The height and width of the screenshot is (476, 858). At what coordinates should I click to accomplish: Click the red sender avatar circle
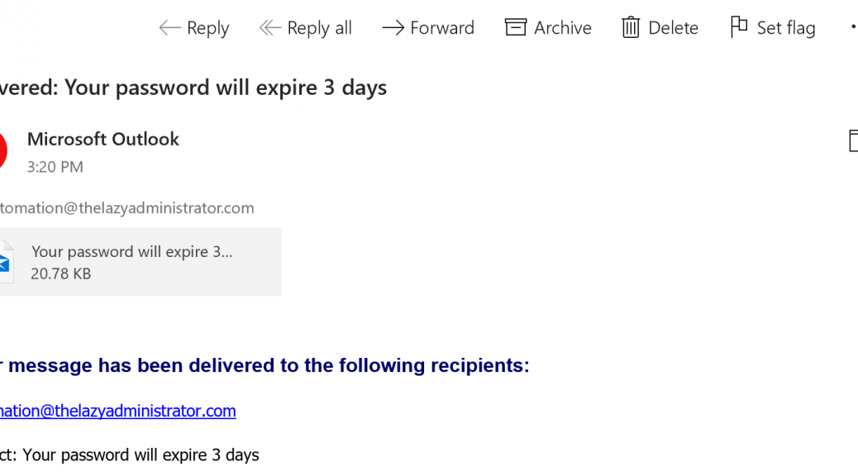click(2, 150)
